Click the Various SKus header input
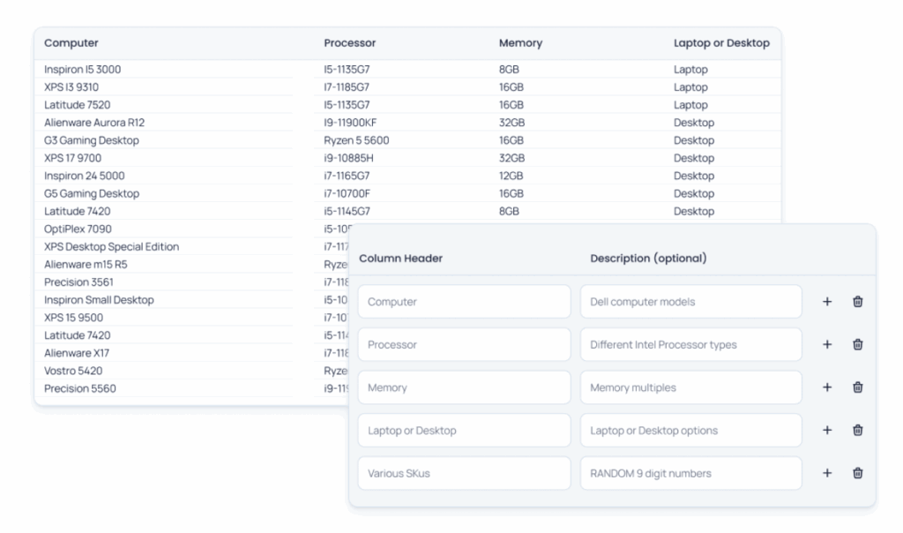 click(x=464, y=473)
